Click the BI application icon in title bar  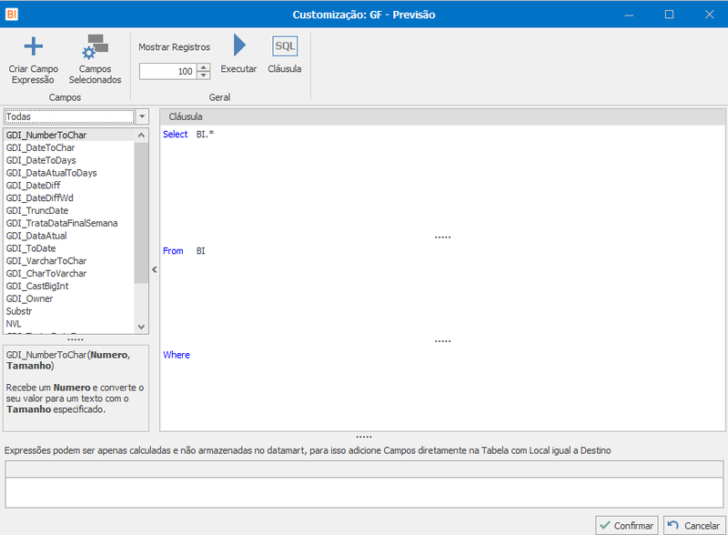(12, 15)
